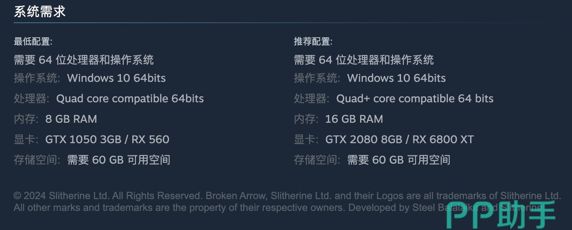The image size is (572, 230).
Task: Select the 推荐配置 label
Action: [313, 42]
